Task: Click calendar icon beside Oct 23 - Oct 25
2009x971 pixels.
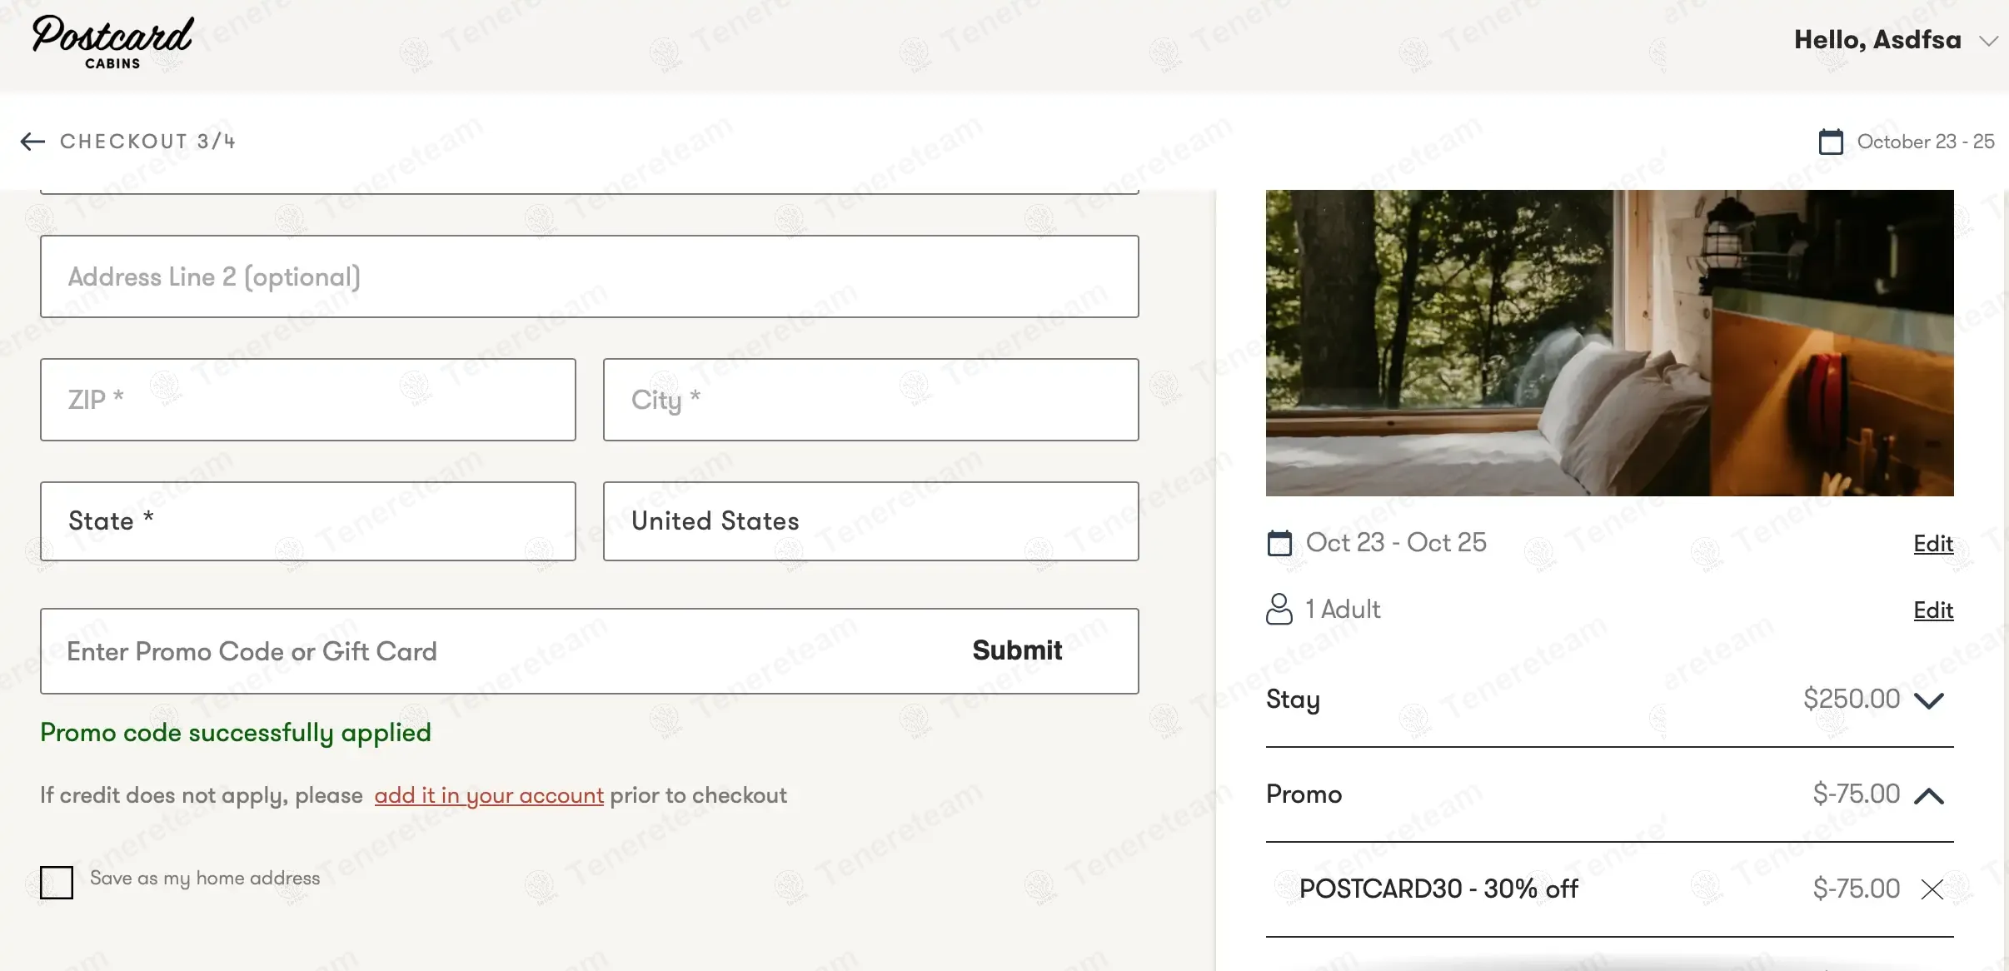Action: point(1279,543)
